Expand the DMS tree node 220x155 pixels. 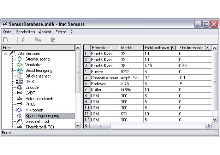(12, 82)
